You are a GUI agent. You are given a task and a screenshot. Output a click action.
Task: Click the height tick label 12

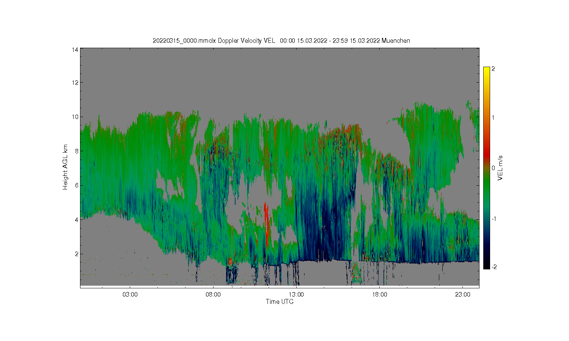click(75, 83)
